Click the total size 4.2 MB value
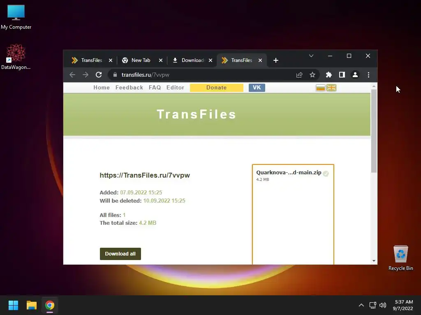The width and height of the screenshot is (421, 315). (x=148, y=223)
